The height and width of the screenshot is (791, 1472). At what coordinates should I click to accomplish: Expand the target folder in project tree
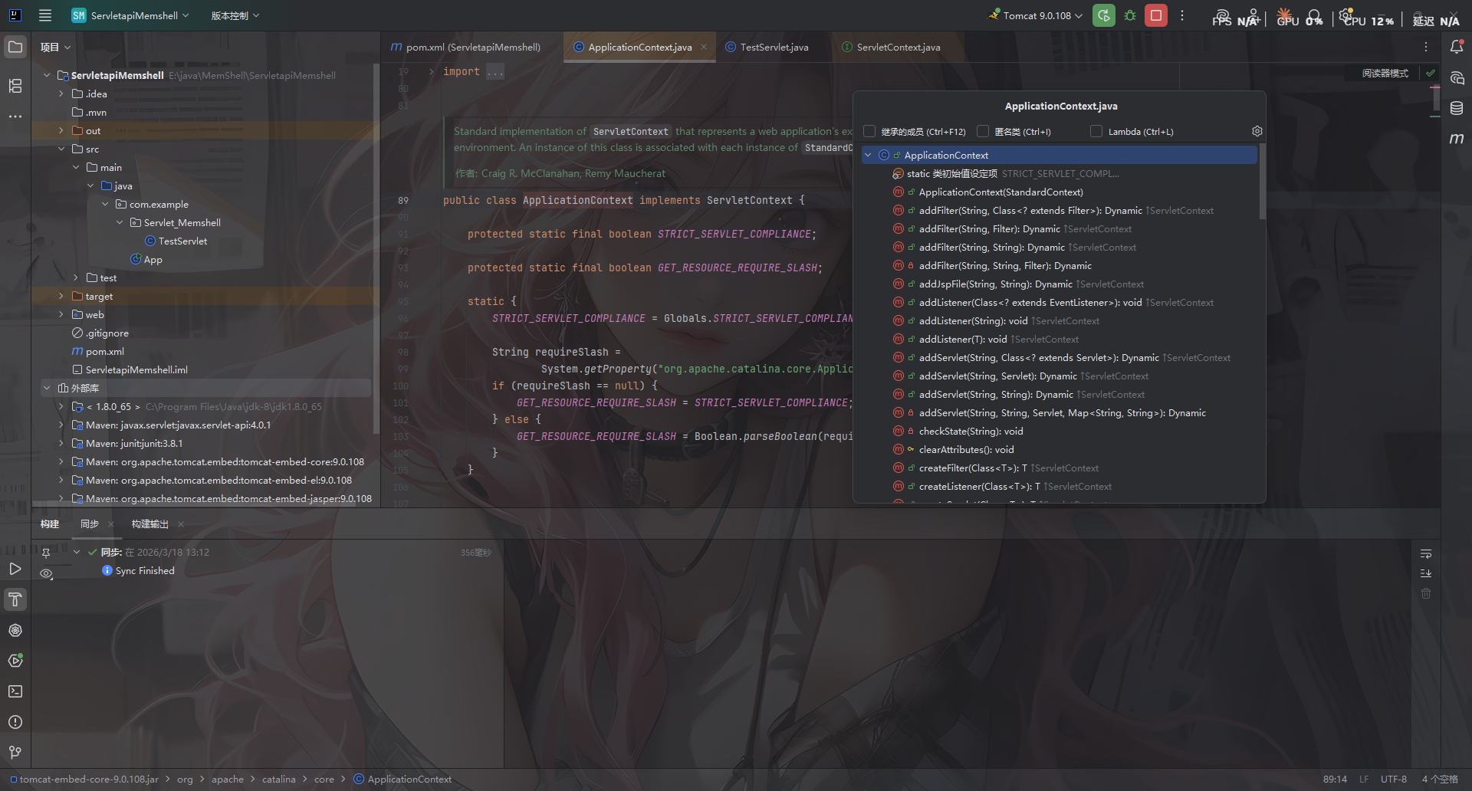pos(61,296)
